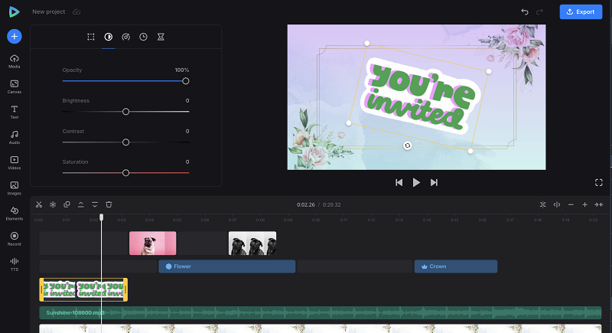Image resolution: width=612 pixels, height=333 pixels.
Task: Open the Videos sidebar panel
Action: [x=15, y=163]
